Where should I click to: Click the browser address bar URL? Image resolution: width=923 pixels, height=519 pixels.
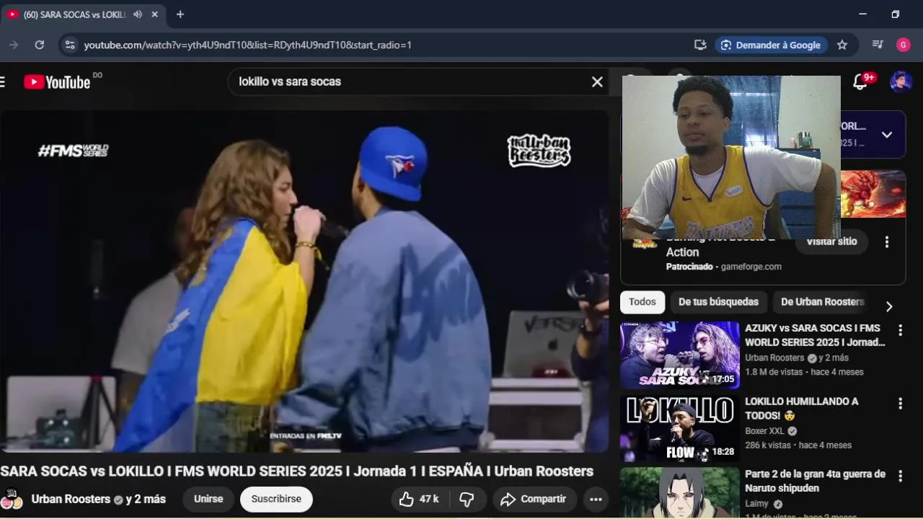(x=247, y=45)
